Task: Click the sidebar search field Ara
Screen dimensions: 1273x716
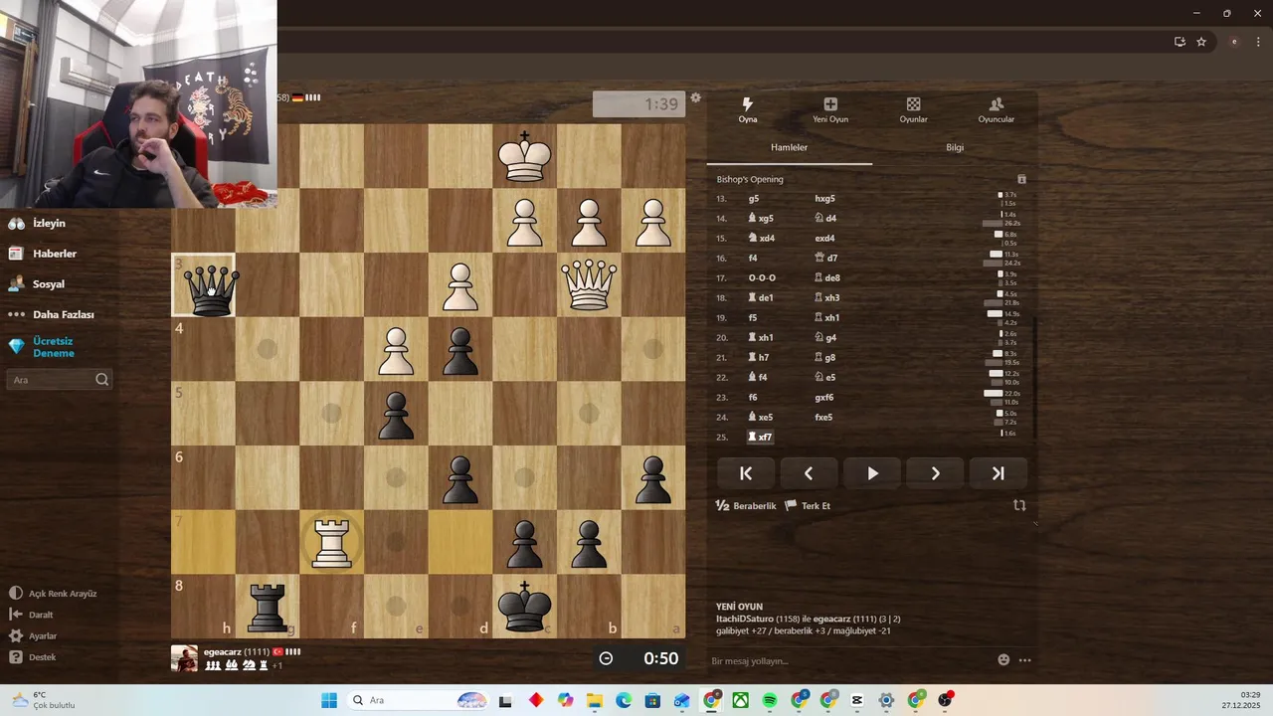Action: (59, 380)
